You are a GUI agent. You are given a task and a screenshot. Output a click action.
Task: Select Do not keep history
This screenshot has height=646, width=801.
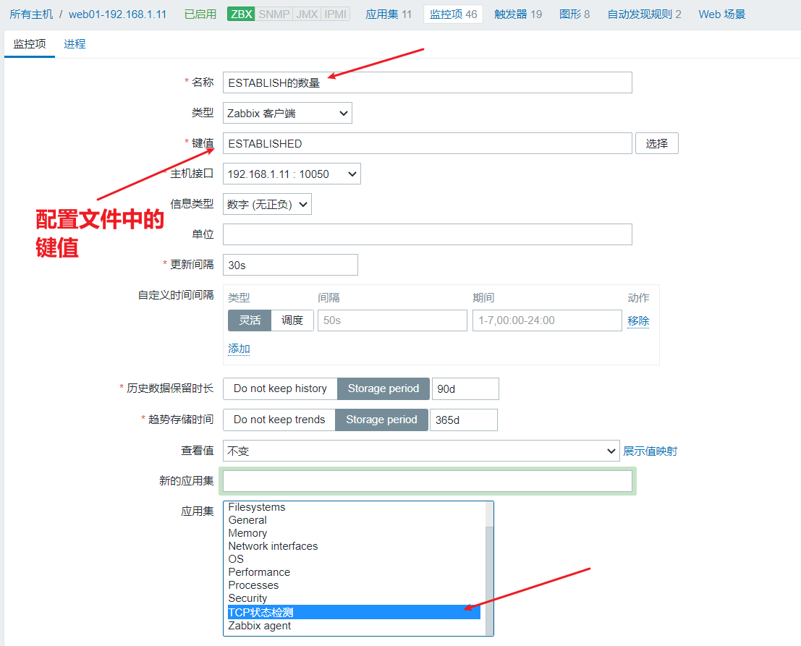point(280,388)
